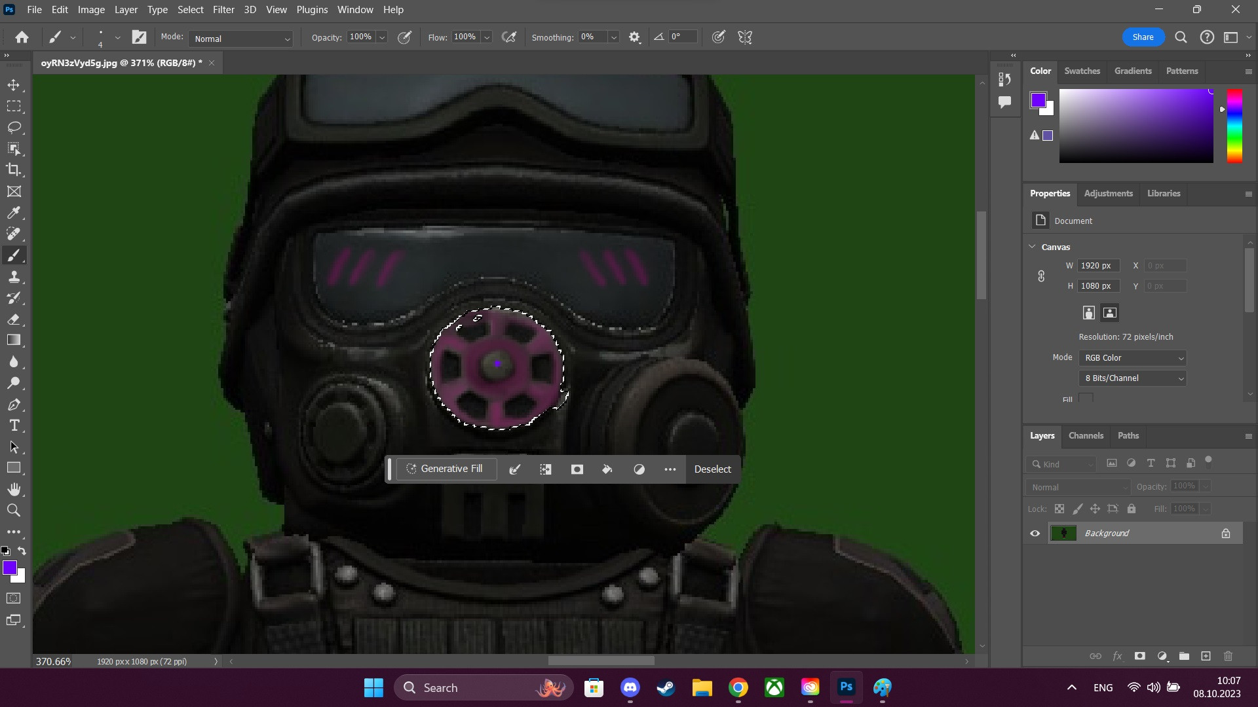The height and width of the screenshot is (707, 1258).
Task: Click the invert selection icon in taskbar
Action: 639,469
